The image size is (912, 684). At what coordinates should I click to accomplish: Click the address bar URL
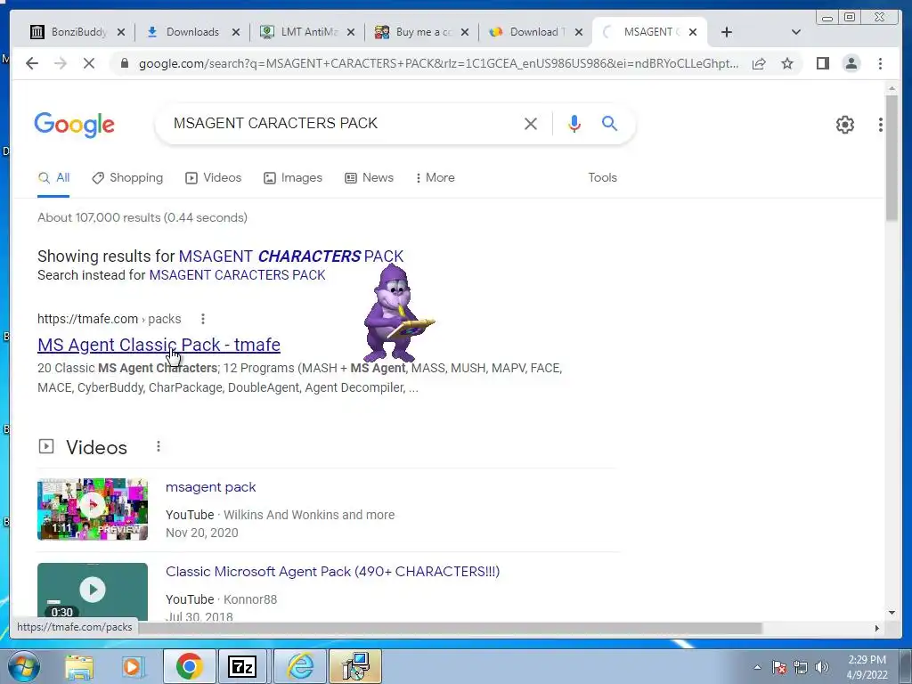[x=438, y=63]
